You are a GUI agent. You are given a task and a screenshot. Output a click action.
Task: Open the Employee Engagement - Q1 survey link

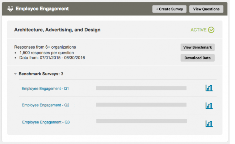[x=45, y=89]
